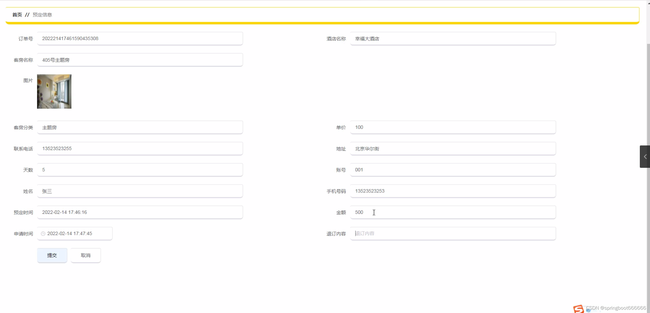Screen dimensions: 650x313
Task: Click the vertical scrollbar on right edge
Action: pyautogui.click(x=648, y=102)
